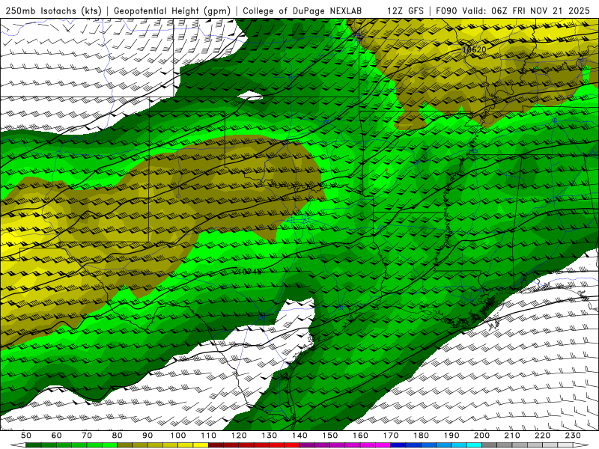Click the '12Z GFS' model run label
The height and width of the screenshot is (449, 599).
(x=405, y=11)
